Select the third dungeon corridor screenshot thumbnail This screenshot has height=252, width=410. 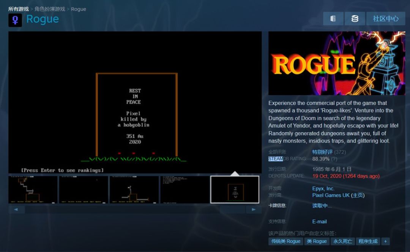point(134,189)
